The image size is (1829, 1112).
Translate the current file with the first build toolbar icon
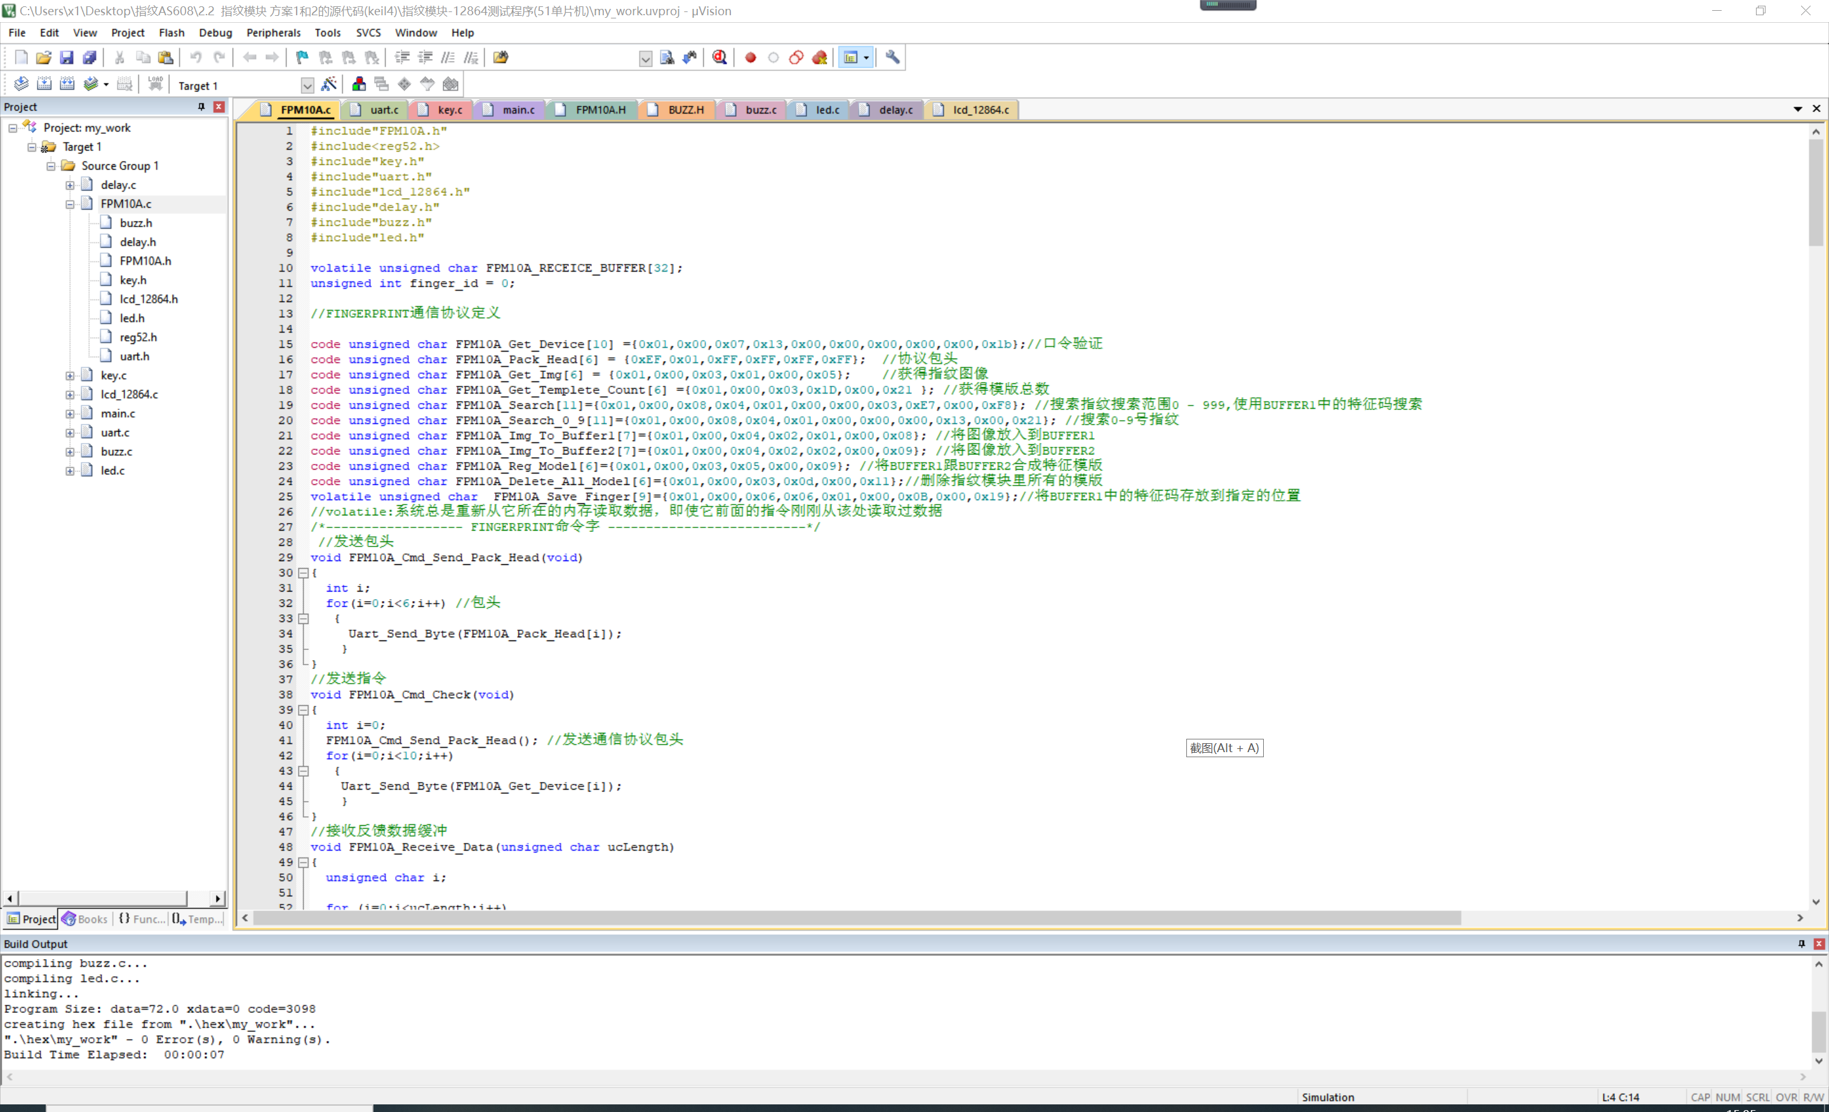tap(22, 84)
